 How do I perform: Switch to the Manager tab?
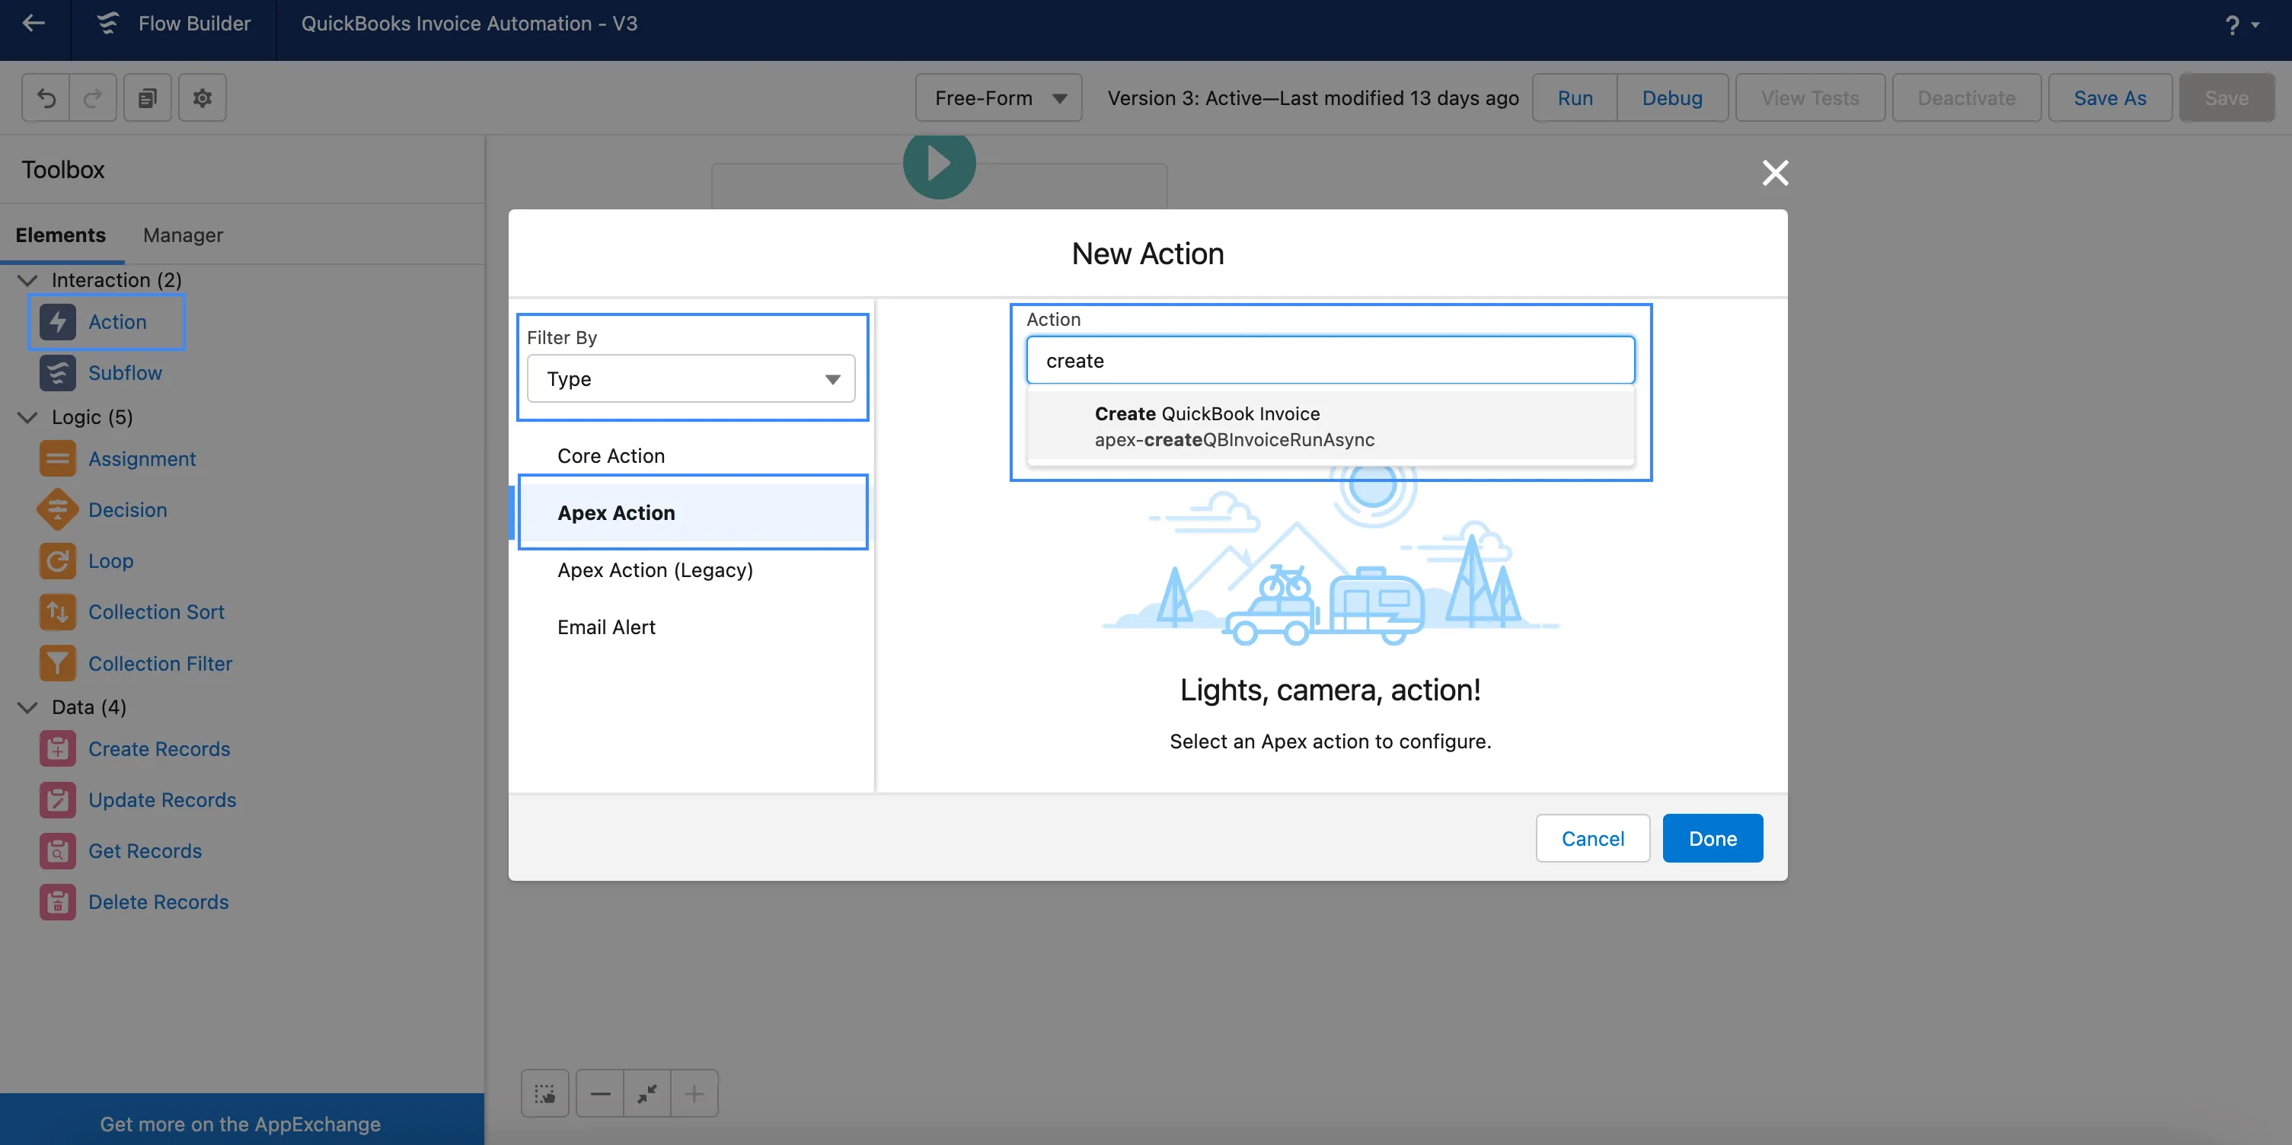point(183,235)
